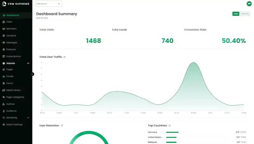
Task: Click the Global Settings gear icon
Action: click(4, 124)
